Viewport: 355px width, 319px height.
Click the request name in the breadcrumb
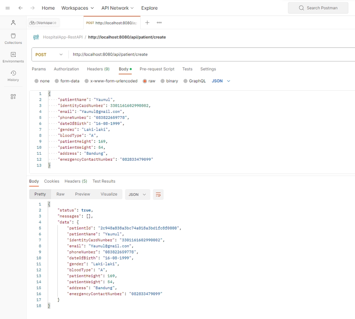(127, 37)
